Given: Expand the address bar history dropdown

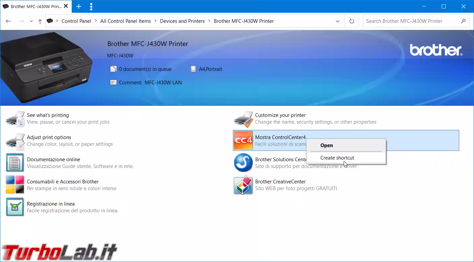Looking at the screenshot, I should click(x=338, y=21).
